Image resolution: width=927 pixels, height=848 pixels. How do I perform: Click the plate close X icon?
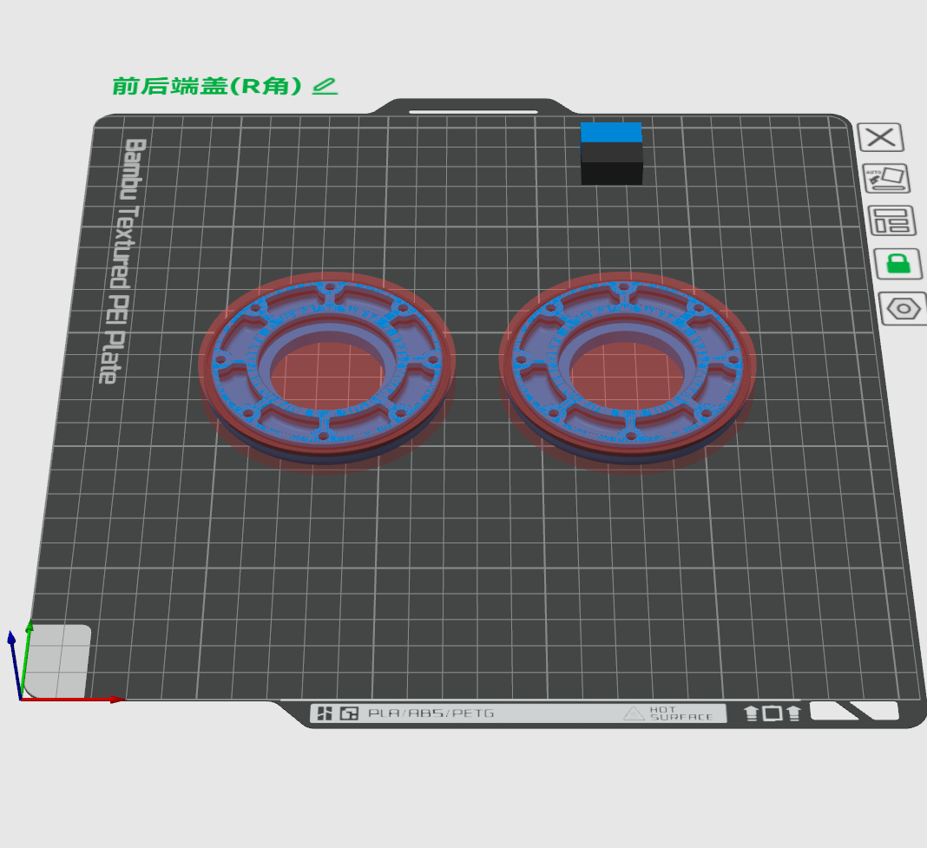pyautogui.click(x=881, y=138)
